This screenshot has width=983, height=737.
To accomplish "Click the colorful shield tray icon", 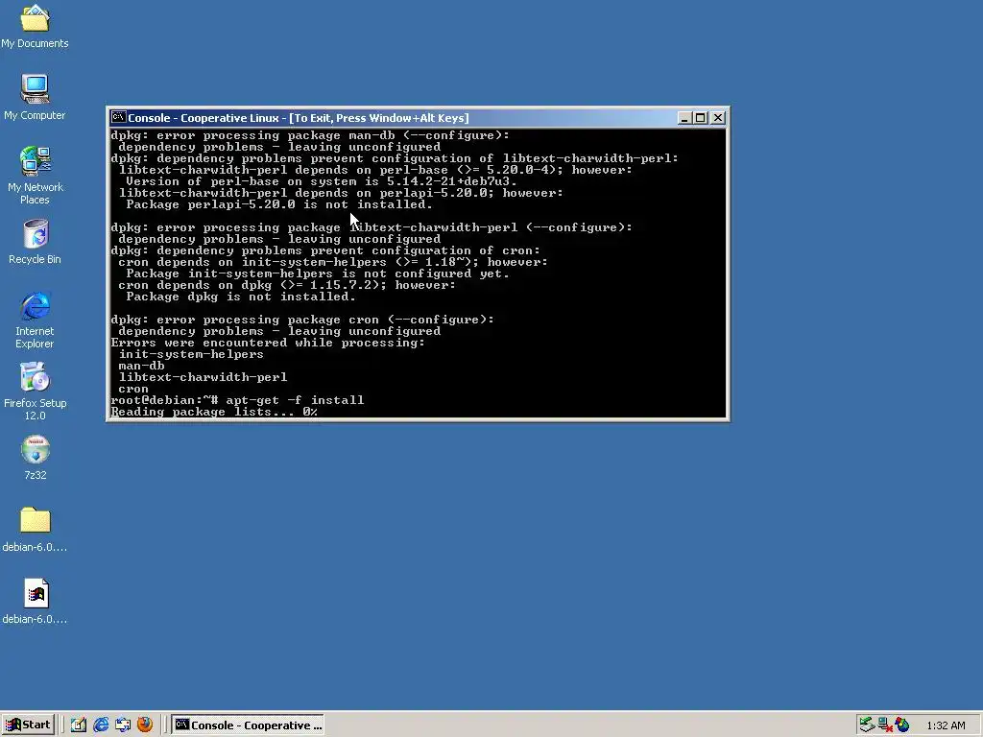I will tap(902, 725).
